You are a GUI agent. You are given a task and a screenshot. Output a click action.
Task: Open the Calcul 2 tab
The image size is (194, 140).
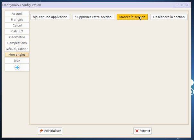[17, 31]
